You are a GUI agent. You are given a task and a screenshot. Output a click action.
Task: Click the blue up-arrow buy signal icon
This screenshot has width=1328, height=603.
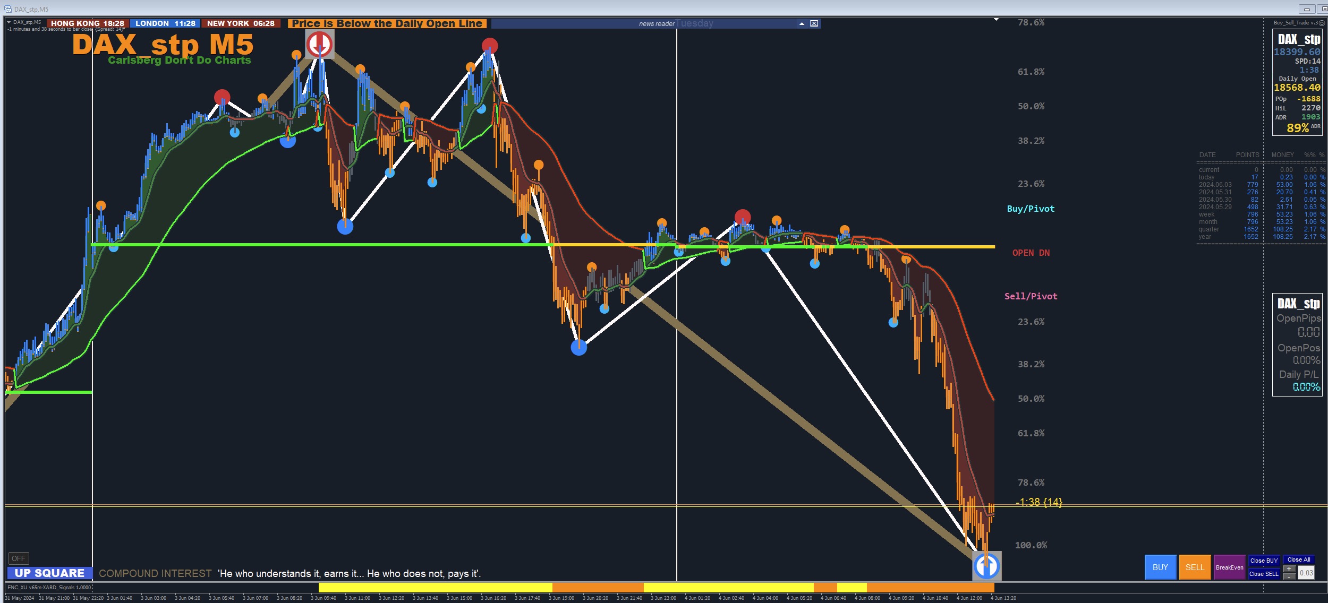986,566
